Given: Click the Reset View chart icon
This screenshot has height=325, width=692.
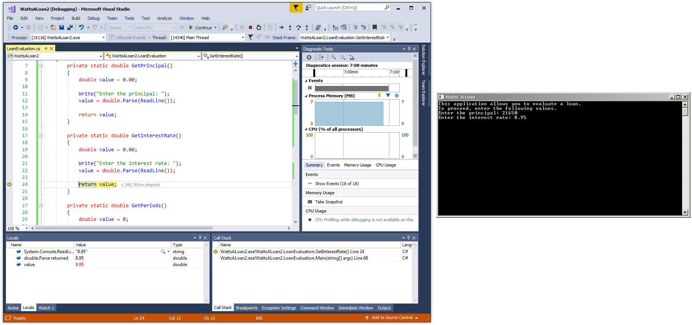Looking at the screenshot, I should 352,57.
